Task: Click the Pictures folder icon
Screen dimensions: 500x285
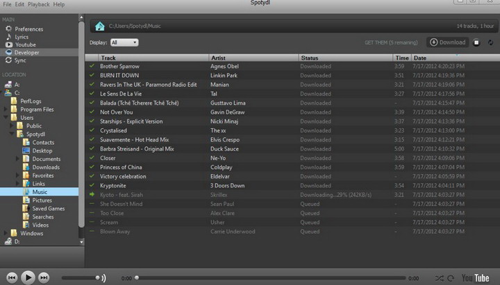Action: pyautogui.click(x=26, y=200)
